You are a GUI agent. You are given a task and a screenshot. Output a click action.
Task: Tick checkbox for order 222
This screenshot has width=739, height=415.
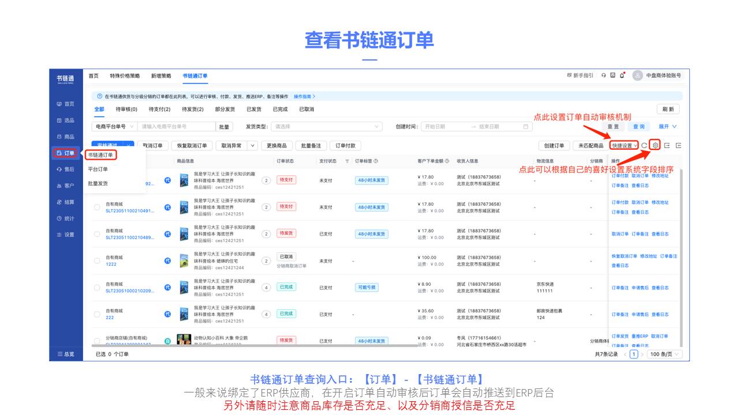click(x=97, y=314)
